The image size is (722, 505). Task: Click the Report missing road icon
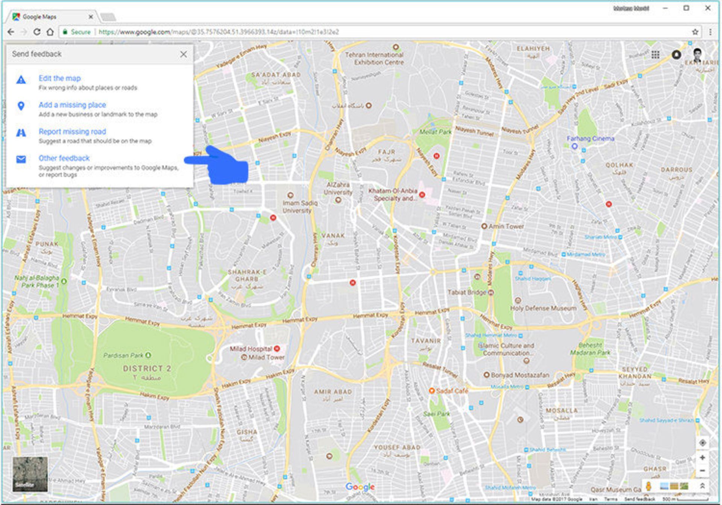point(21,133)
